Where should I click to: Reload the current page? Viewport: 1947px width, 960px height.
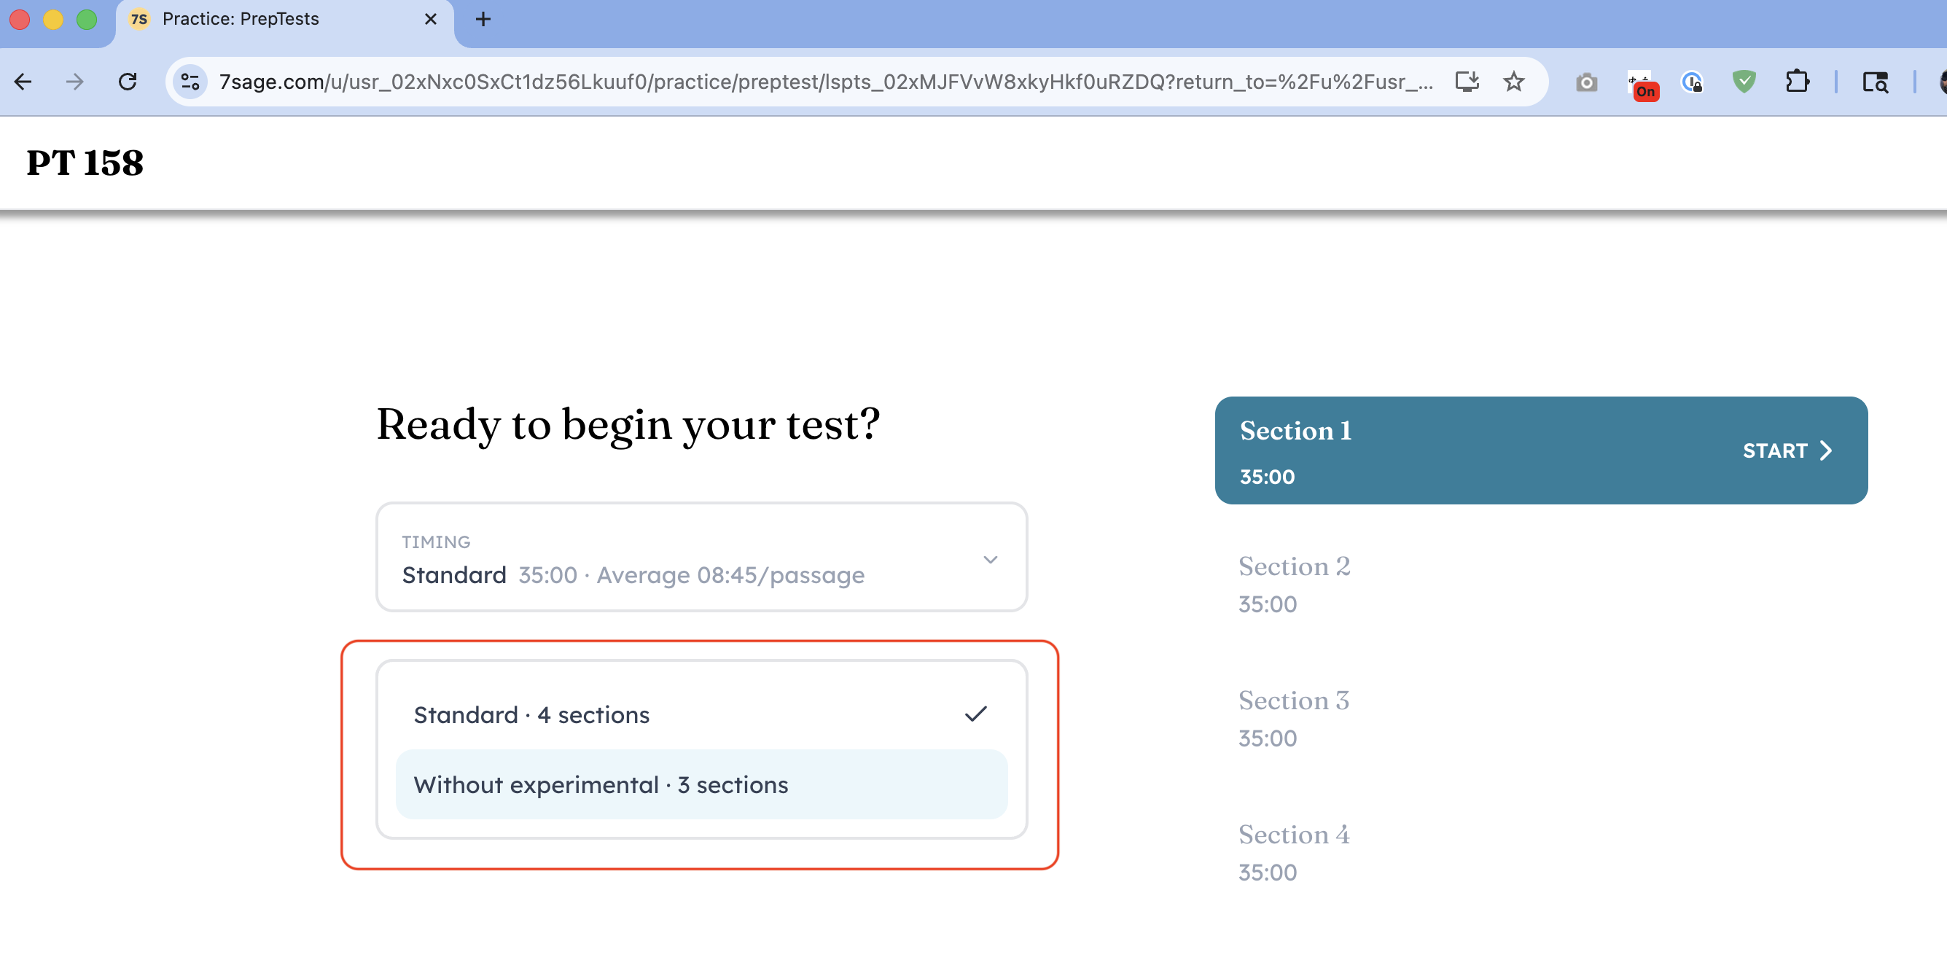[x=128, y=82]
